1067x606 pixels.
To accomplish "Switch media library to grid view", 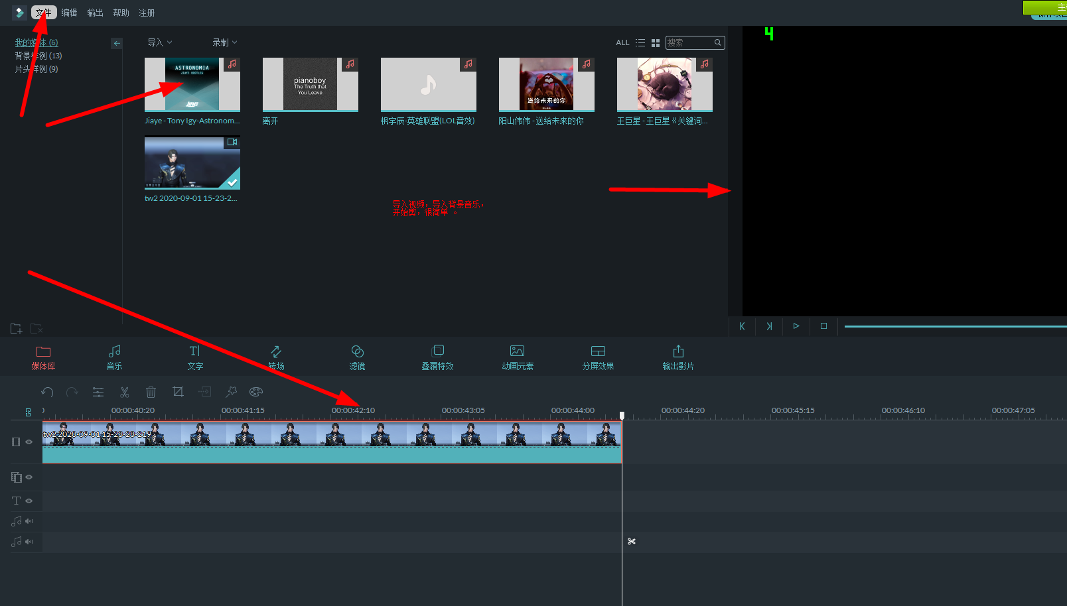I will coord(656,42).
